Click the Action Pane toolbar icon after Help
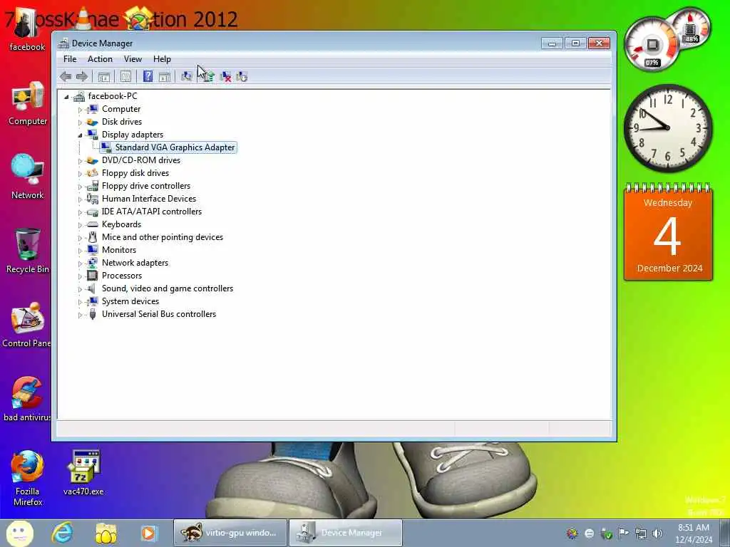This screenshot has height=547, width=730. click(165, 77)
